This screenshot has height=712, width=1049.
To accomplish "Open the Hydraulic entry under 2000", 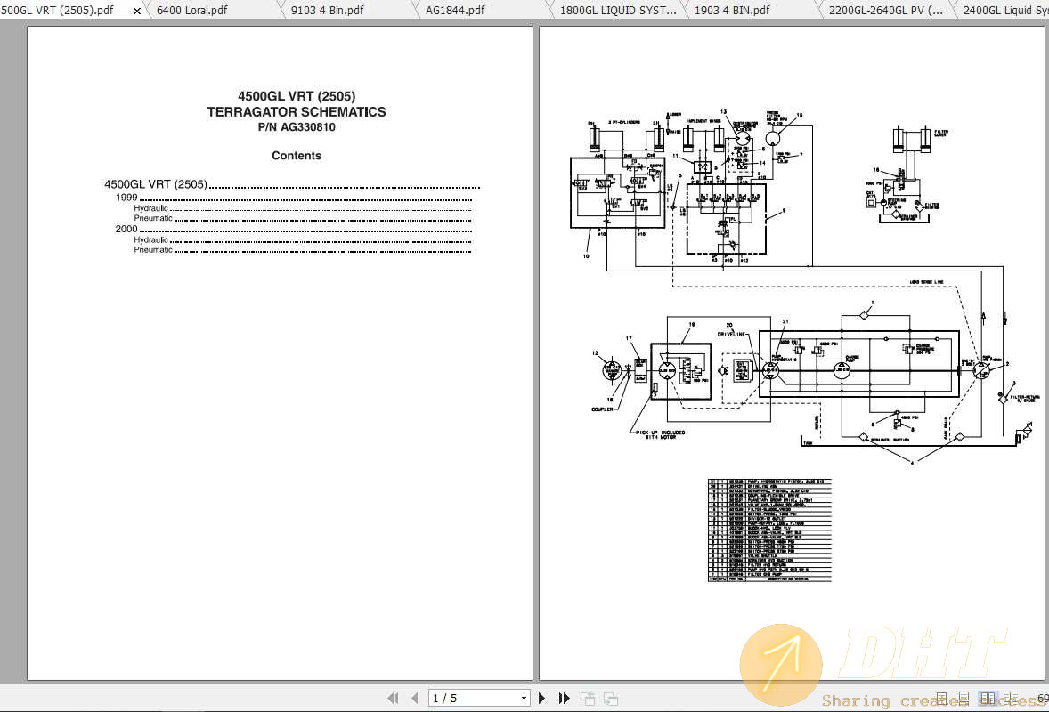I will [x=303, y=240].
